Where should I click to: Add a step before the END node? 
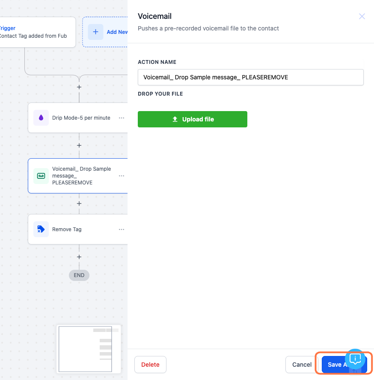pyautogui.click(x=79, y=257)
